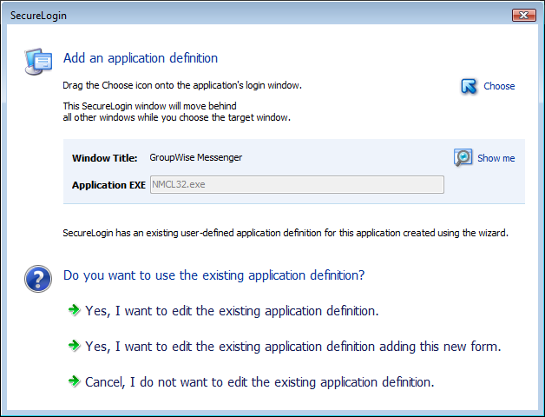Click green arrow beside first Yes option
The image size is (545, 417).
(75, 310)
